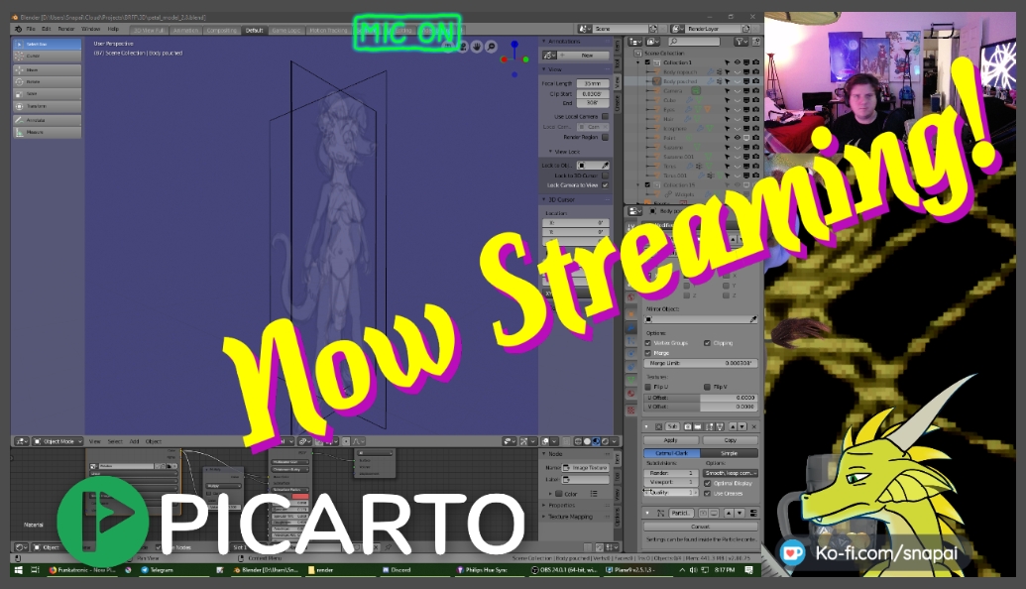Select the Measure tool
Viewport: 1026px width, 589px height.
click(x=48, y=132)
